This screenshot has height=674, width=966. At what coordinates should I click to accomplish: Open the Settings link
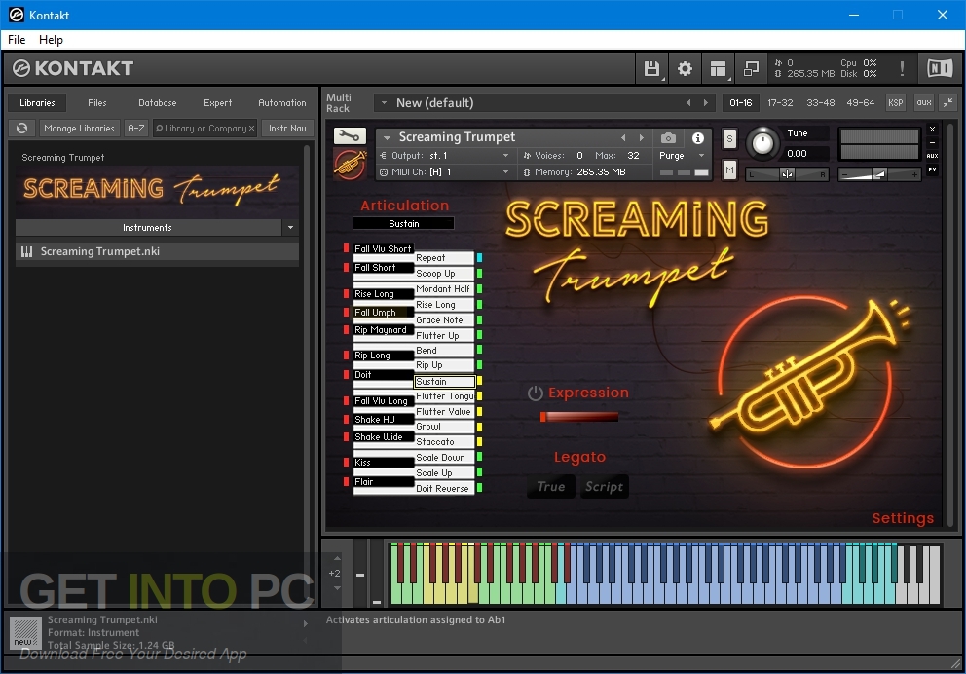coord(903,518)
